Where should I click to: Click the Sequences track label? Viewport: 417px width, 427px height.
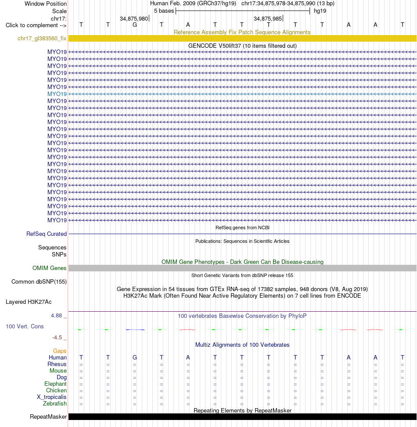[52, 248]
